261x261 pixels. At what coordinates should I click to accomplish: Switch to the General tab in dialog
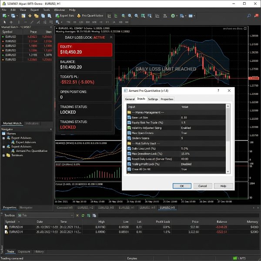click(x=130, y=99)
